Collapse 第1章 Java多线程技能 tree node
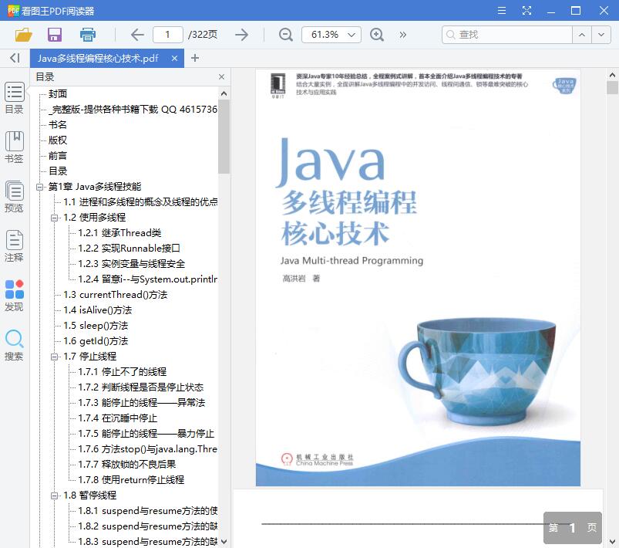This screenshot has width=619, height=548. click(39, 187)
